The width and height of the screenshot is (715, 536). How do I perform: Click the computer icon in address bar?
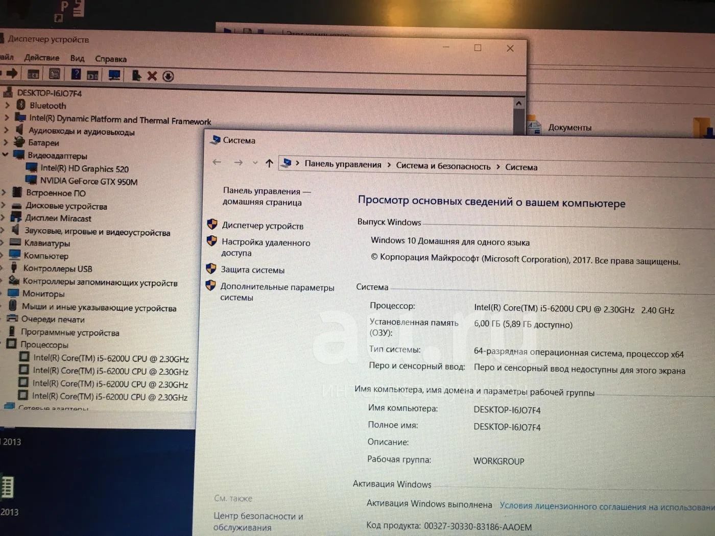pos(287,163)
